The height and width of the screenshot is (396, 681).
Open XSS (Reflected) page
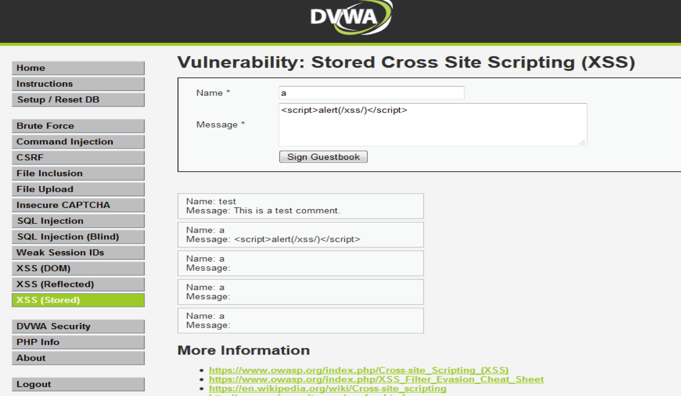pos(78,284)
